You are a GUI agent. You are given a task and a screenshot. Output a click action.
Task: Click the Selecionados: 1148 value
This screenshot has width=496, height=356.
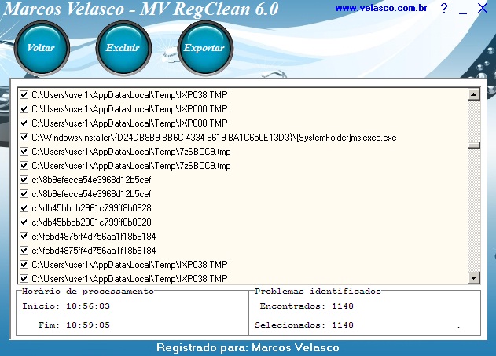pyautogui.click(x=343, y=325)
